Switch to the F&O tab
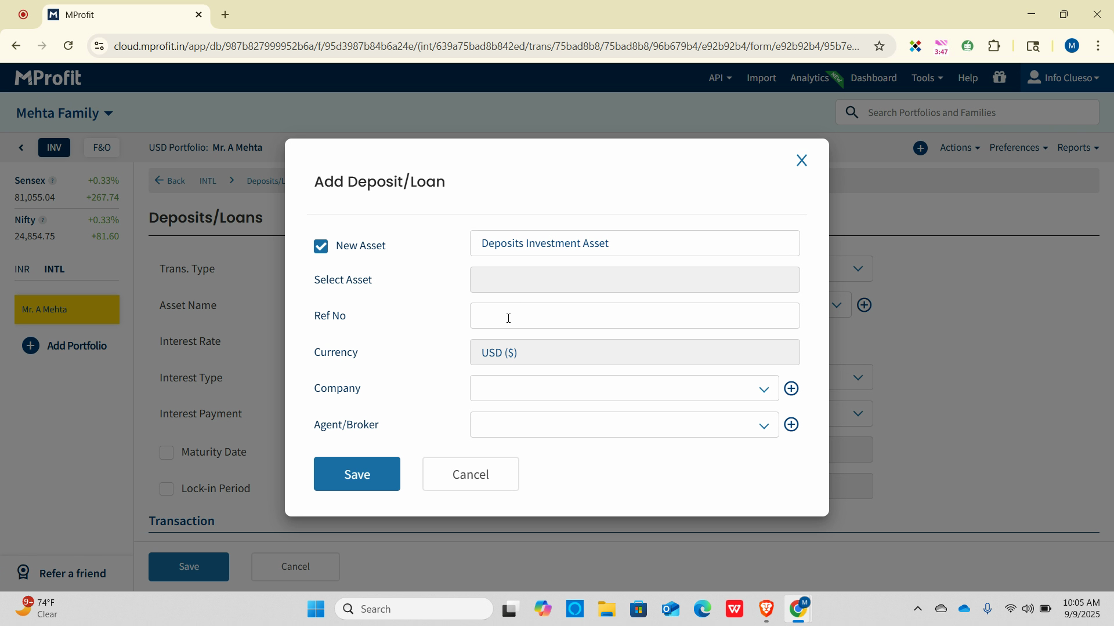The height and width of the screenshot is (626, 1114). point(102,148)
